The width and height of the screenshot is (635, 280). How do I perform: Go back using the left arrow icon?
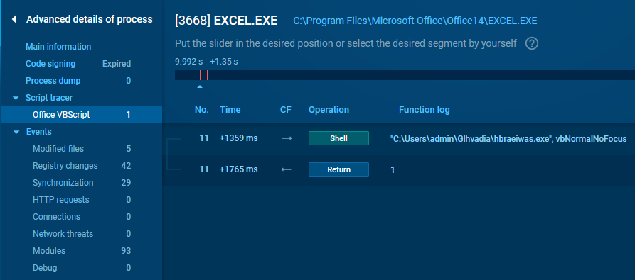tap(14, 19)
